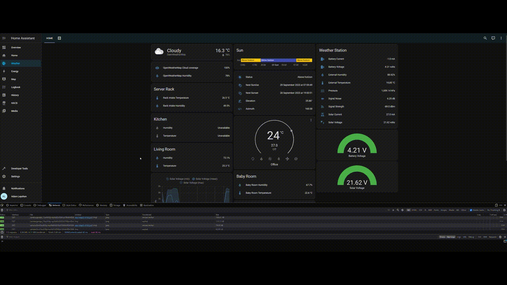Image resolution: width=507 pixels, height=285 pixels.
Task: Toggle the Errors filter in console output
Action: click(x=444, y=237)
